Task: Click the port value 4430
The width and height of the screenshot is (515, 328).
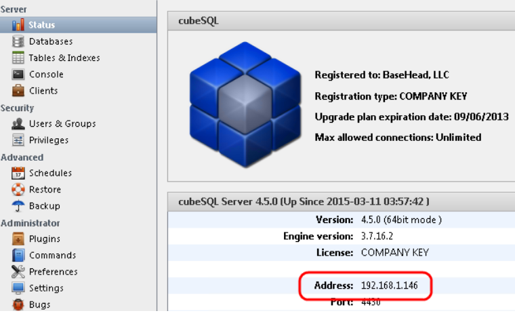Action: [371, 302]
